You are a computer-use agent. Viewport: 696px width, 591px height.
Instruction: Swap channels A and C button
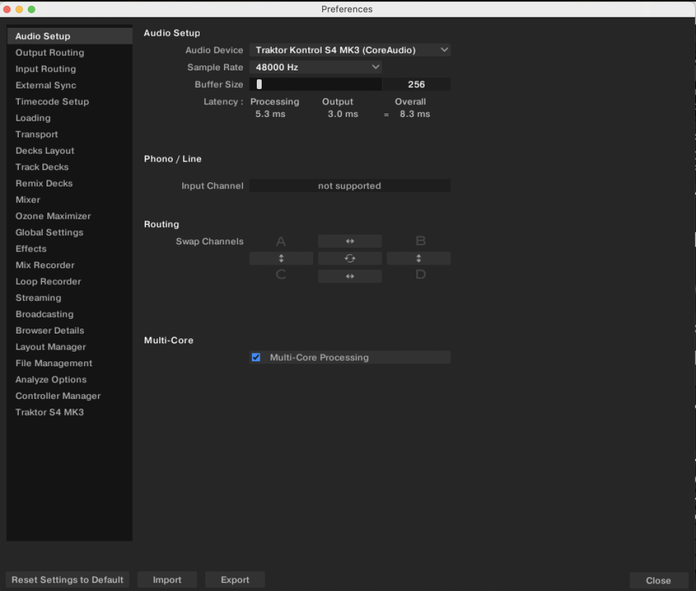click(x=281, y=258)
